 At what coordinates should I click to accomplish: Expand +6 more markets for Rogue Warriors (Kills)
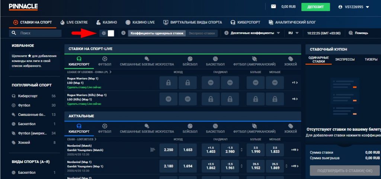coord(295,99)
